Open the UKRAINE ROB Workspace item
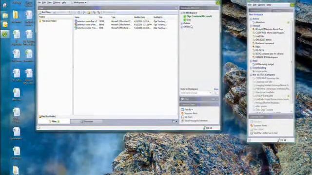The image size is (312, 175). pos(265,57)
